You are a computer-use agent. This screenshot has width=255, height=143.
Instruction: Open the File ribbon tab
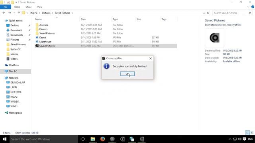click(x=6, y=7)
